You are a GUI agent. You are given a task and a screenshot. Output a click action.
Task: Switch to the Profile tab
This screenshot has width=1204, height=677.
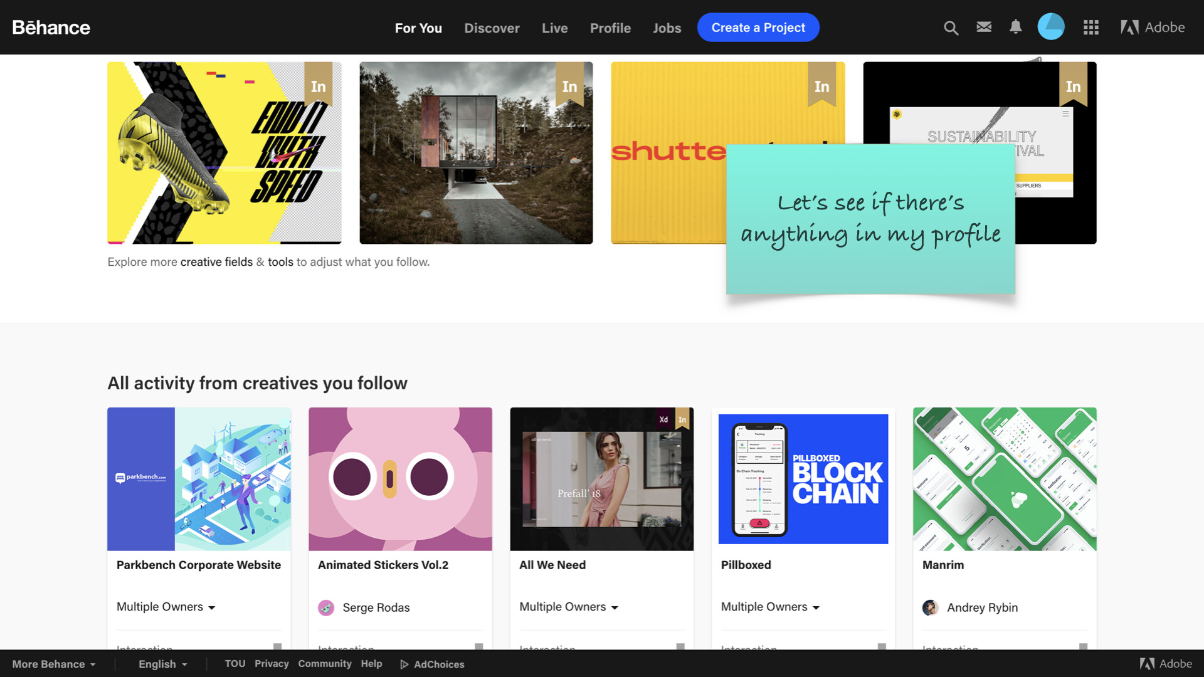610,28
